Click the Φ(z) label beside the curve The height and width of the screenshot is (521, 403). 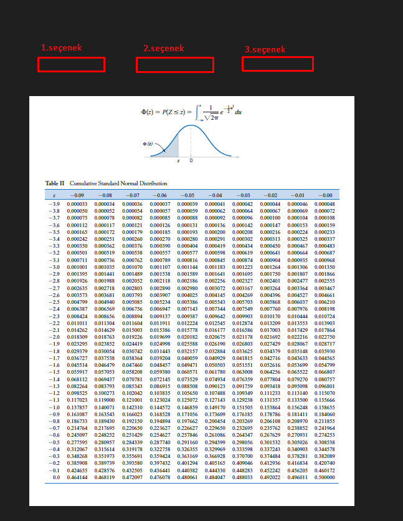[x=148, y=144]
